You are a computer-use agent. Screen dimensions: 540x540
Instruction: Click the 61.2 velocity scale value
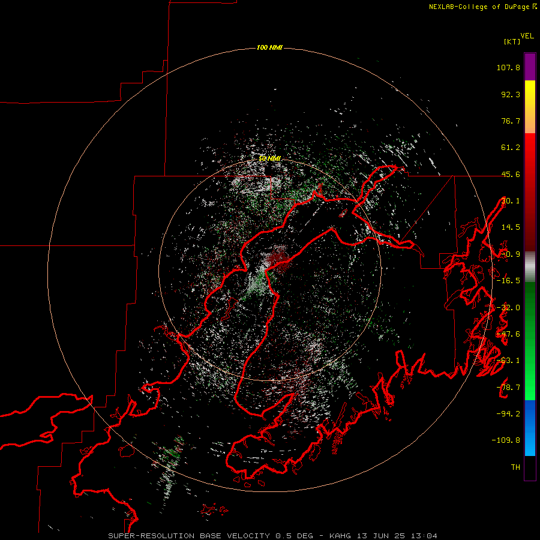coord(511,148)
